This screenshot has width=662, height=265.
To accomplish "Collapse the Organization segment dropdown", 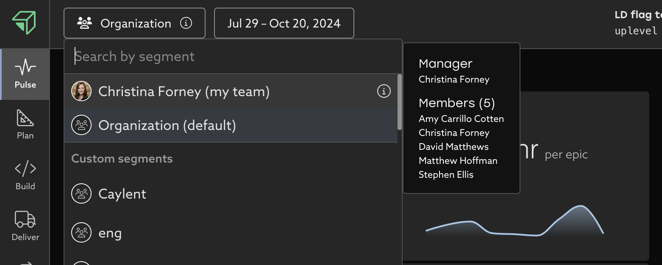I will (135, 23).
